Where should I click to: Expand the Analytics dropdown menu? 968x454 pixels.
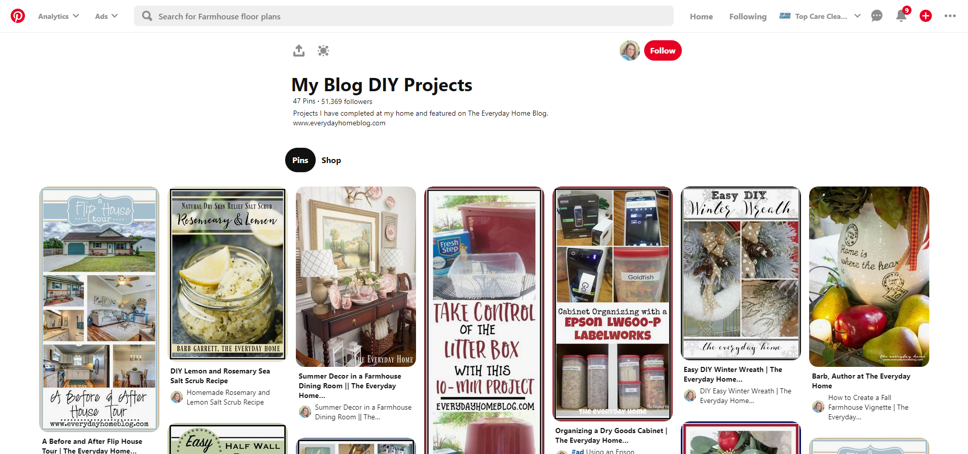(x=59, y=16)
